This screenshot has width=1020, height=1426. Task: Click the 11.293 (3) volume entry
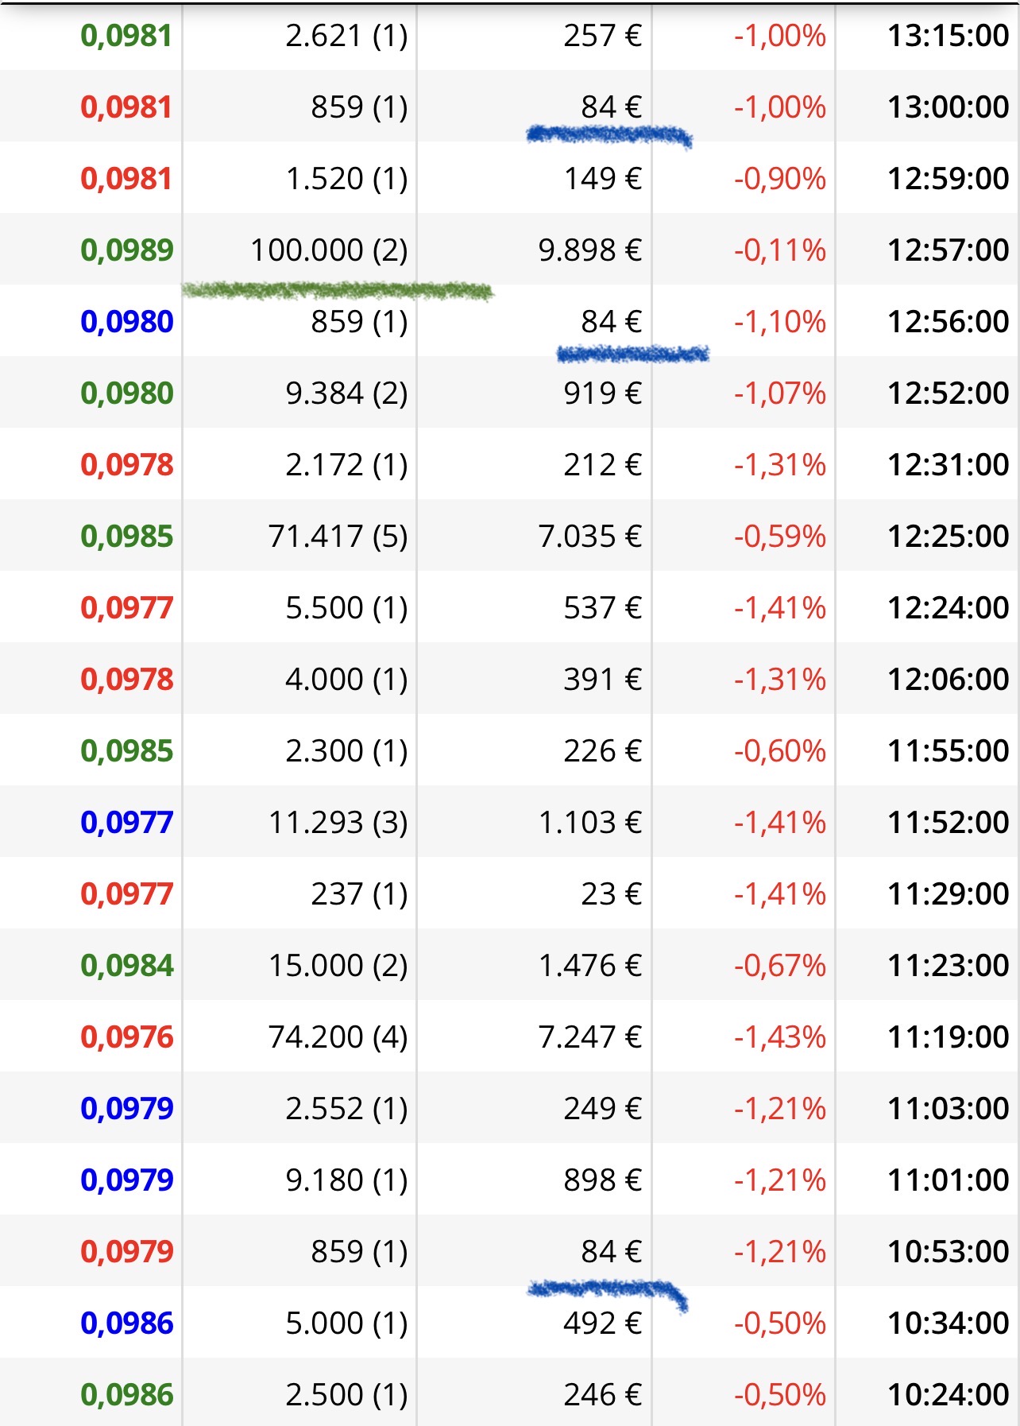[x=338, y=823]
